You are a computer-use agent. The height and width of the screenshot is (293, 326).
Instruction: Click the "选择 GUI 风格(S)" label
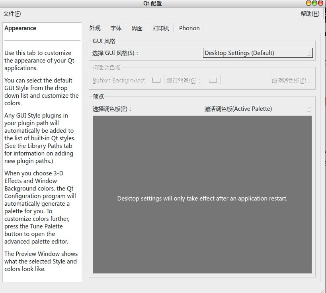coord(115,53)
